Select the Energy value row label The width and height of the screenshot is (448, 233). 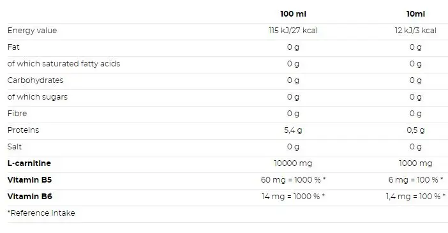click(x=33, y=31)
